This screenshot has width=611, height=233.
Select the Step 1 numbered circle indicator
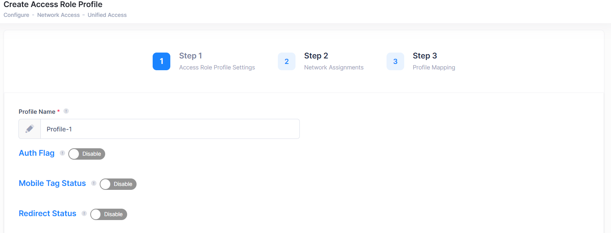point(161,61)
